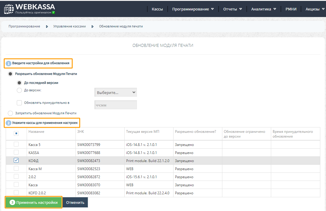Viewport: 326px width, 211px height.
Task: Expand the Аналитика dropdown arrow
Action: point(275,9)
